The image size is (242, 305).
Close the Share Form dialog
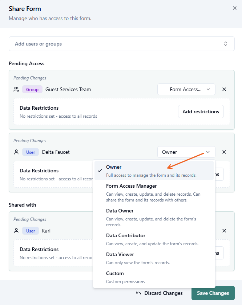[234, 8]
